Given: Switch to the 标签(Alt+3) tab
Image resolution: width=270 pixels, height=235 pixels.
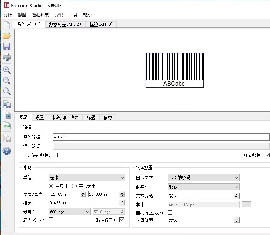Looking at the screenshot, I should point(101,24).
